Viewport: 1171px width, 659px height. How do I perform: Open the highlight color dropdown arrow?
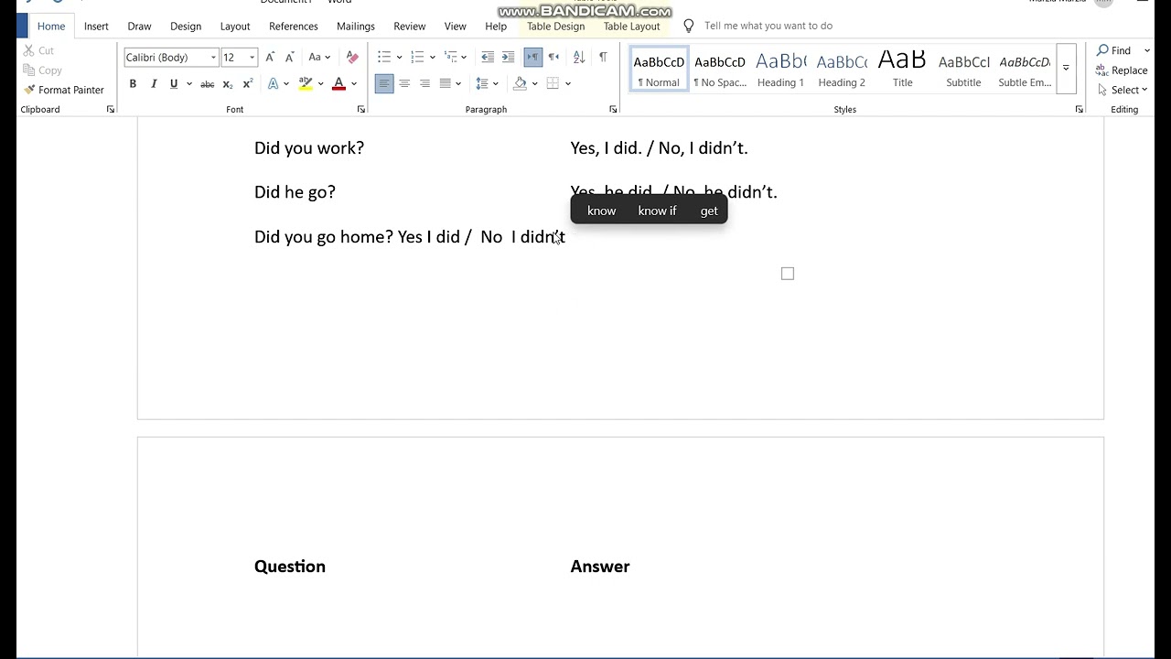coord(320,83)
